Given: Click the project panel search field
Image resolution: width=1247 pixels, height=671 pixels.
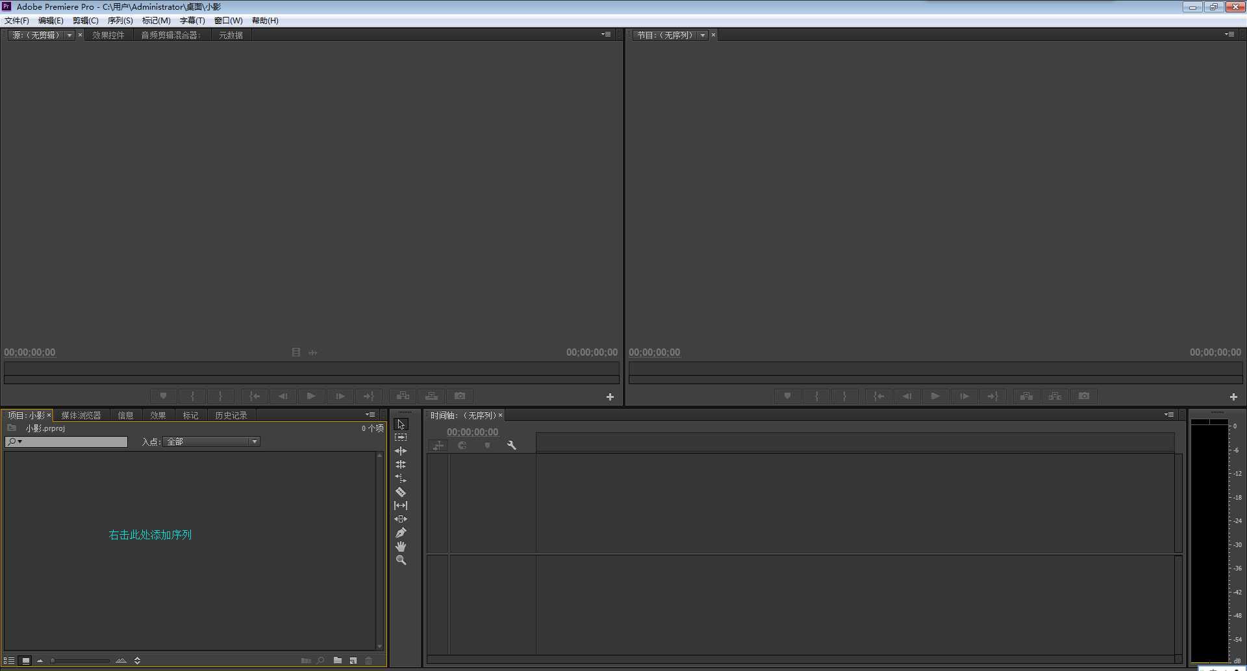Looking at the screenshot, I should [x=66, y=442].
